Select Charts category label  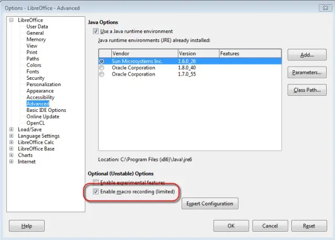coord(25,155)
